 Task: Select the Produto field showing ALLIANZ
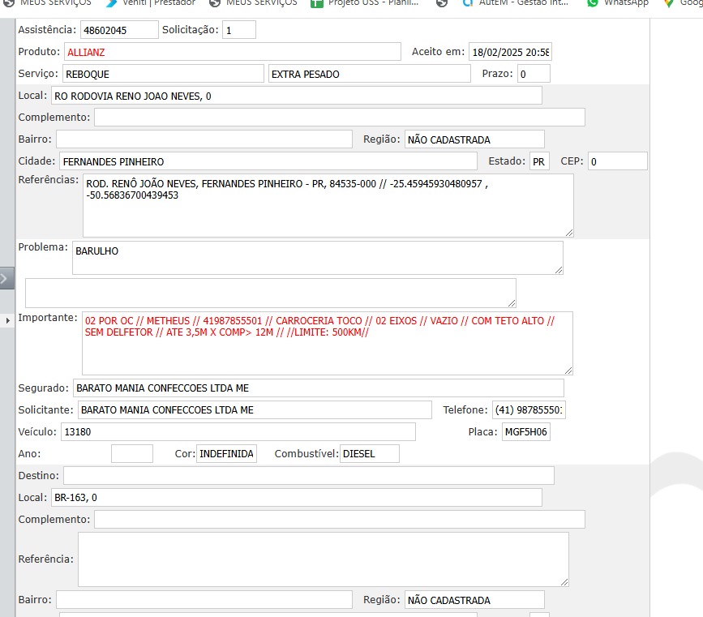[x=232, y=52]
